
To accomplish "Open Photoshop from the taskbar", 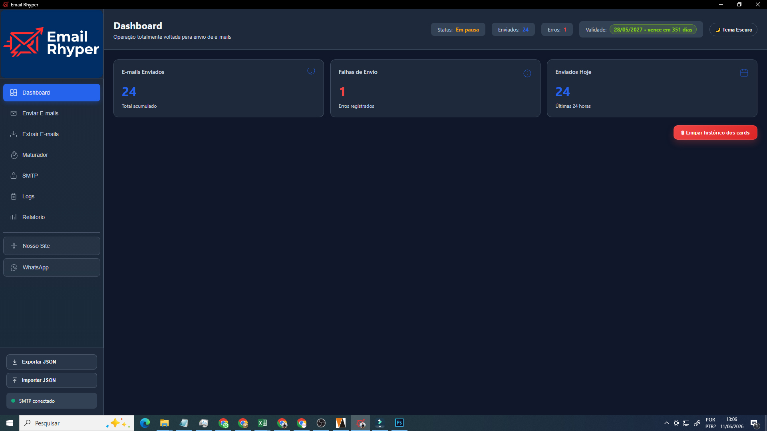I will click(x=399, y=423).
